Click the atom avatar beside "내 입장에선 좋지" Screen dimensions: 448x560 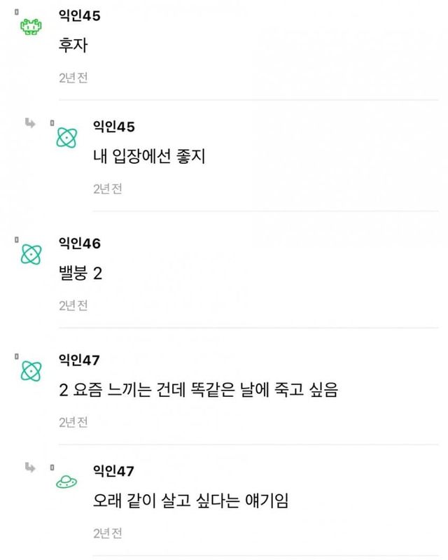pos(66,136)
